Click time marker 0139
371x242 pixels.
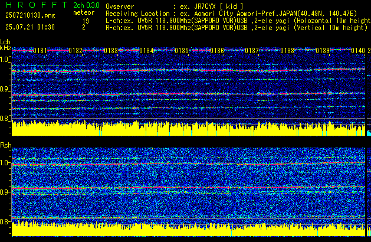click(x=323, y=50)
